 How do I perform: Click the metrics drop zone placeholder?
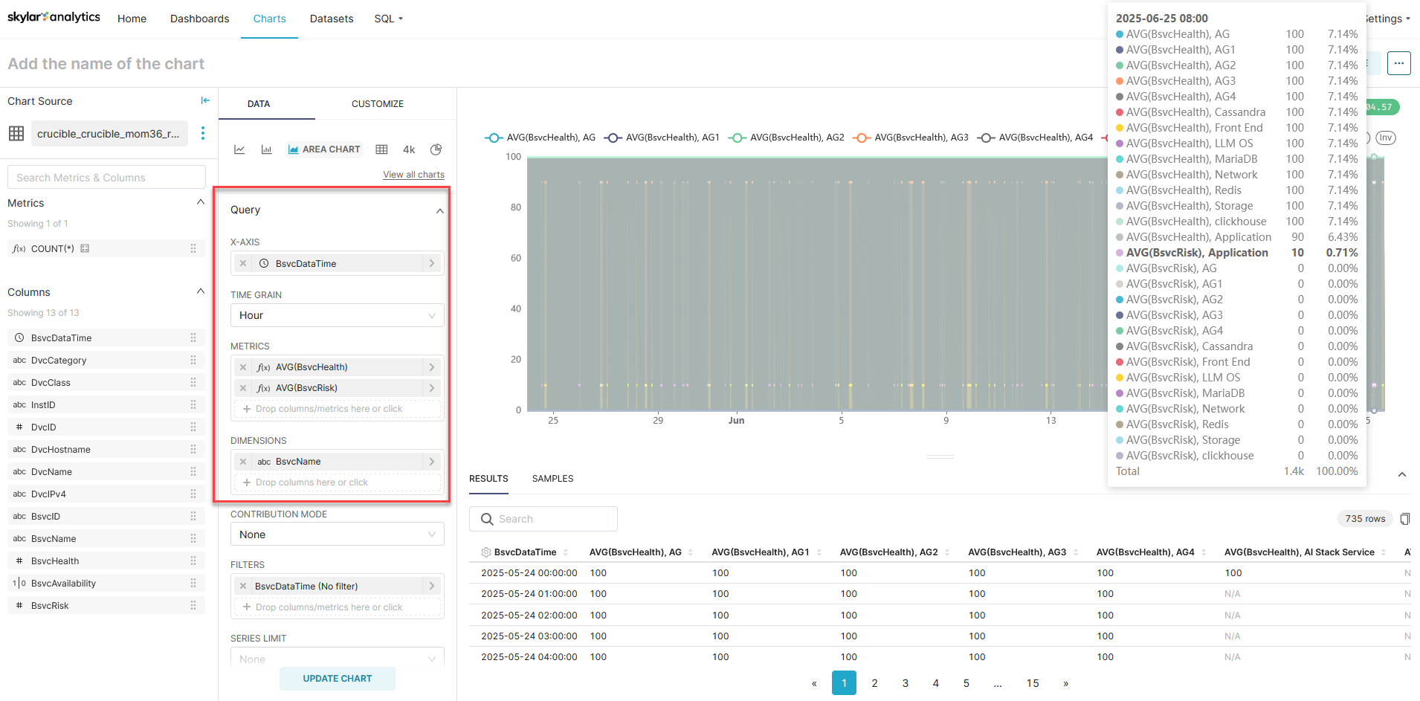pyautogui.click(x=338, y=409)
